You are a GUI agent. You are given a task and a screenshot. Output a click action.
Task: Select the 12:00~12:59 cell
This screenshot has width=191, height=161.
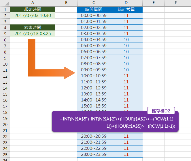[94, 88]
